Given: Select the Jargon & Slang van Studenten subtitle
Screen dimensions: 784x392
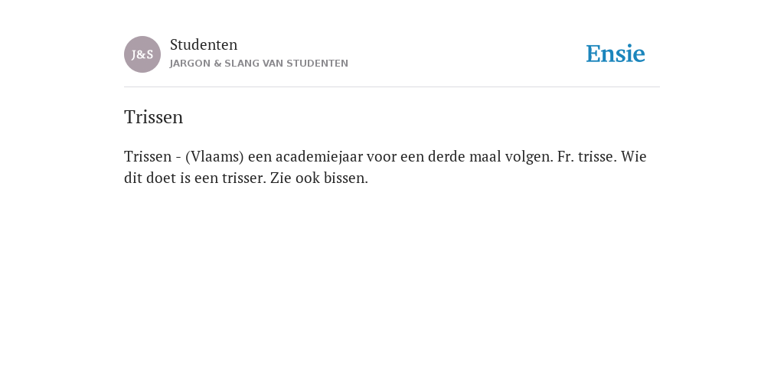Looking at the screenshot, I should coord(259,64).
